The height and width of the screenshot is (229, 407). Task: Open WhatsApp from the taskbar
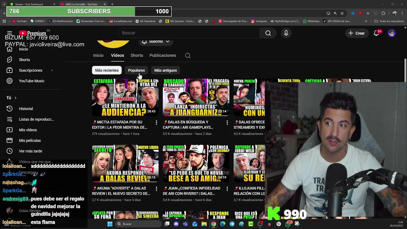point(288,224)
